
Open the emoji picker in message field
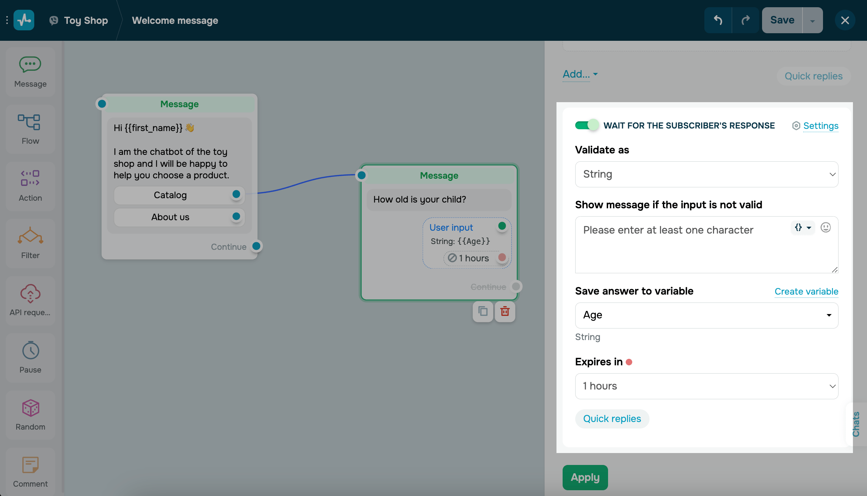tap(826, 227)
